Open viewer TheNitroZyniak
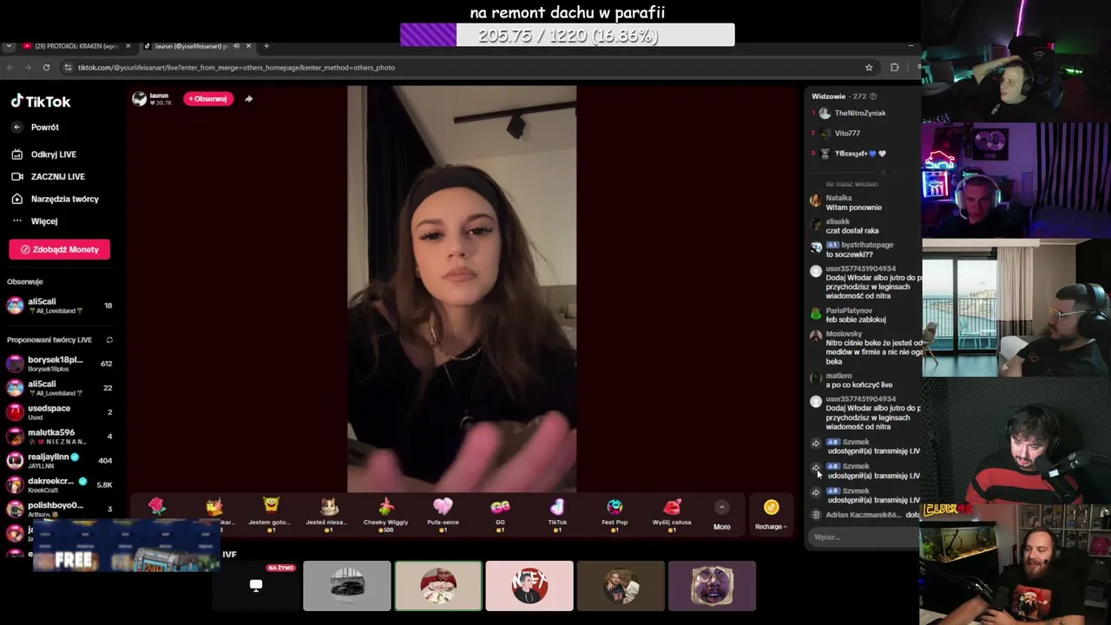1111x625 pixels. click(x=859, y=113)
